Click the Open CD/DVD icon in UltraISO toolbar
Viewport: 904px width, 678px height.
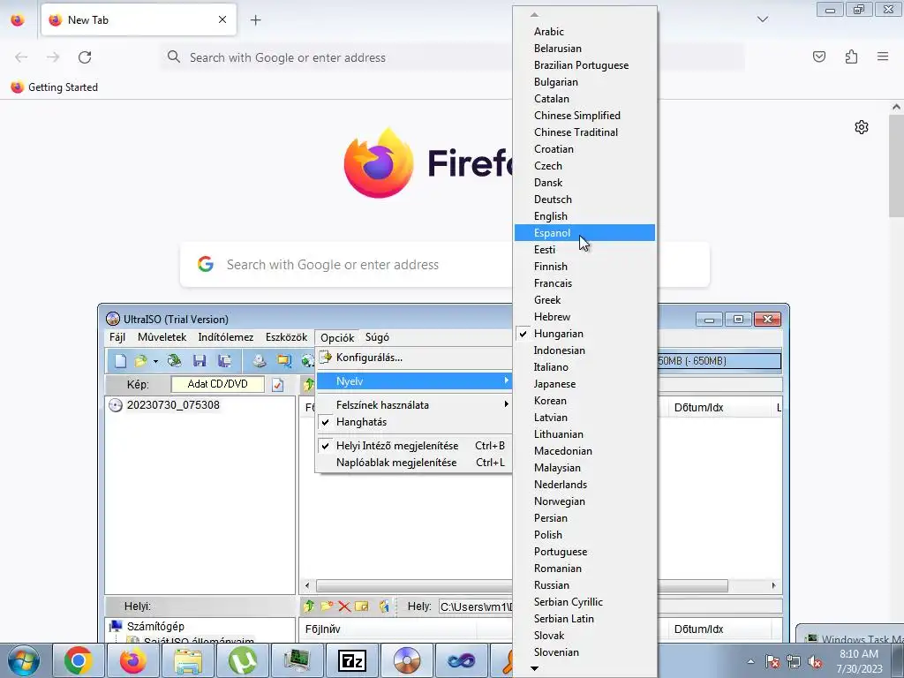click(x=174, y=361)
